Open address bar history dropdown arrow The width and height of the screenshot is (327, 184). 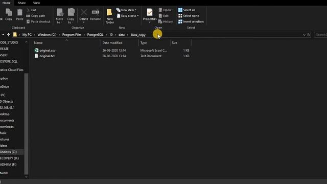coord(304,35)
